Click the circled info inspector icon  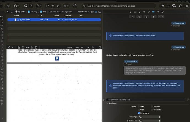pyautogui.click(x=168, y=6)
